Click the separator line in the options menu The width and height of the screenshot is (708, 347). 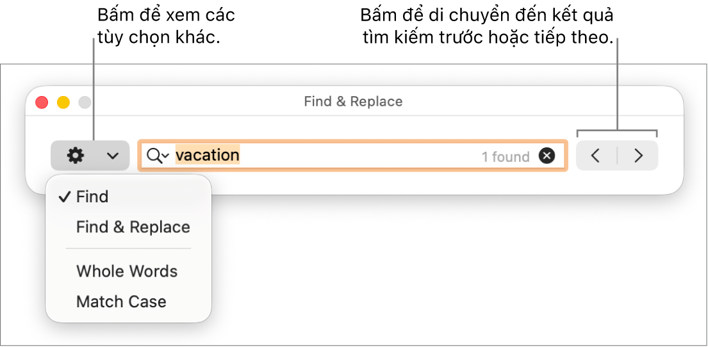128,248
